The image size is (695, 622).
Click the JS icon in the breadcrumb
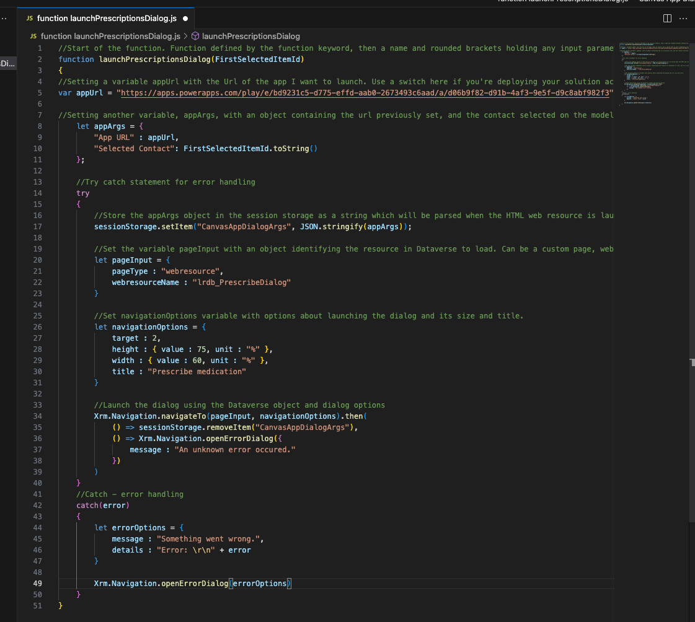coord(33,37)
